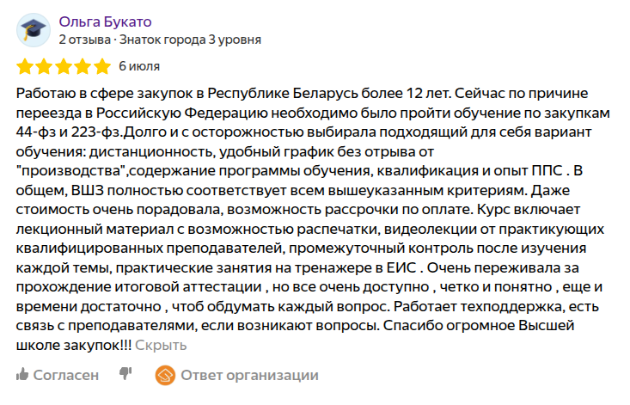Click the orange organization reply icon

point(164,375)
